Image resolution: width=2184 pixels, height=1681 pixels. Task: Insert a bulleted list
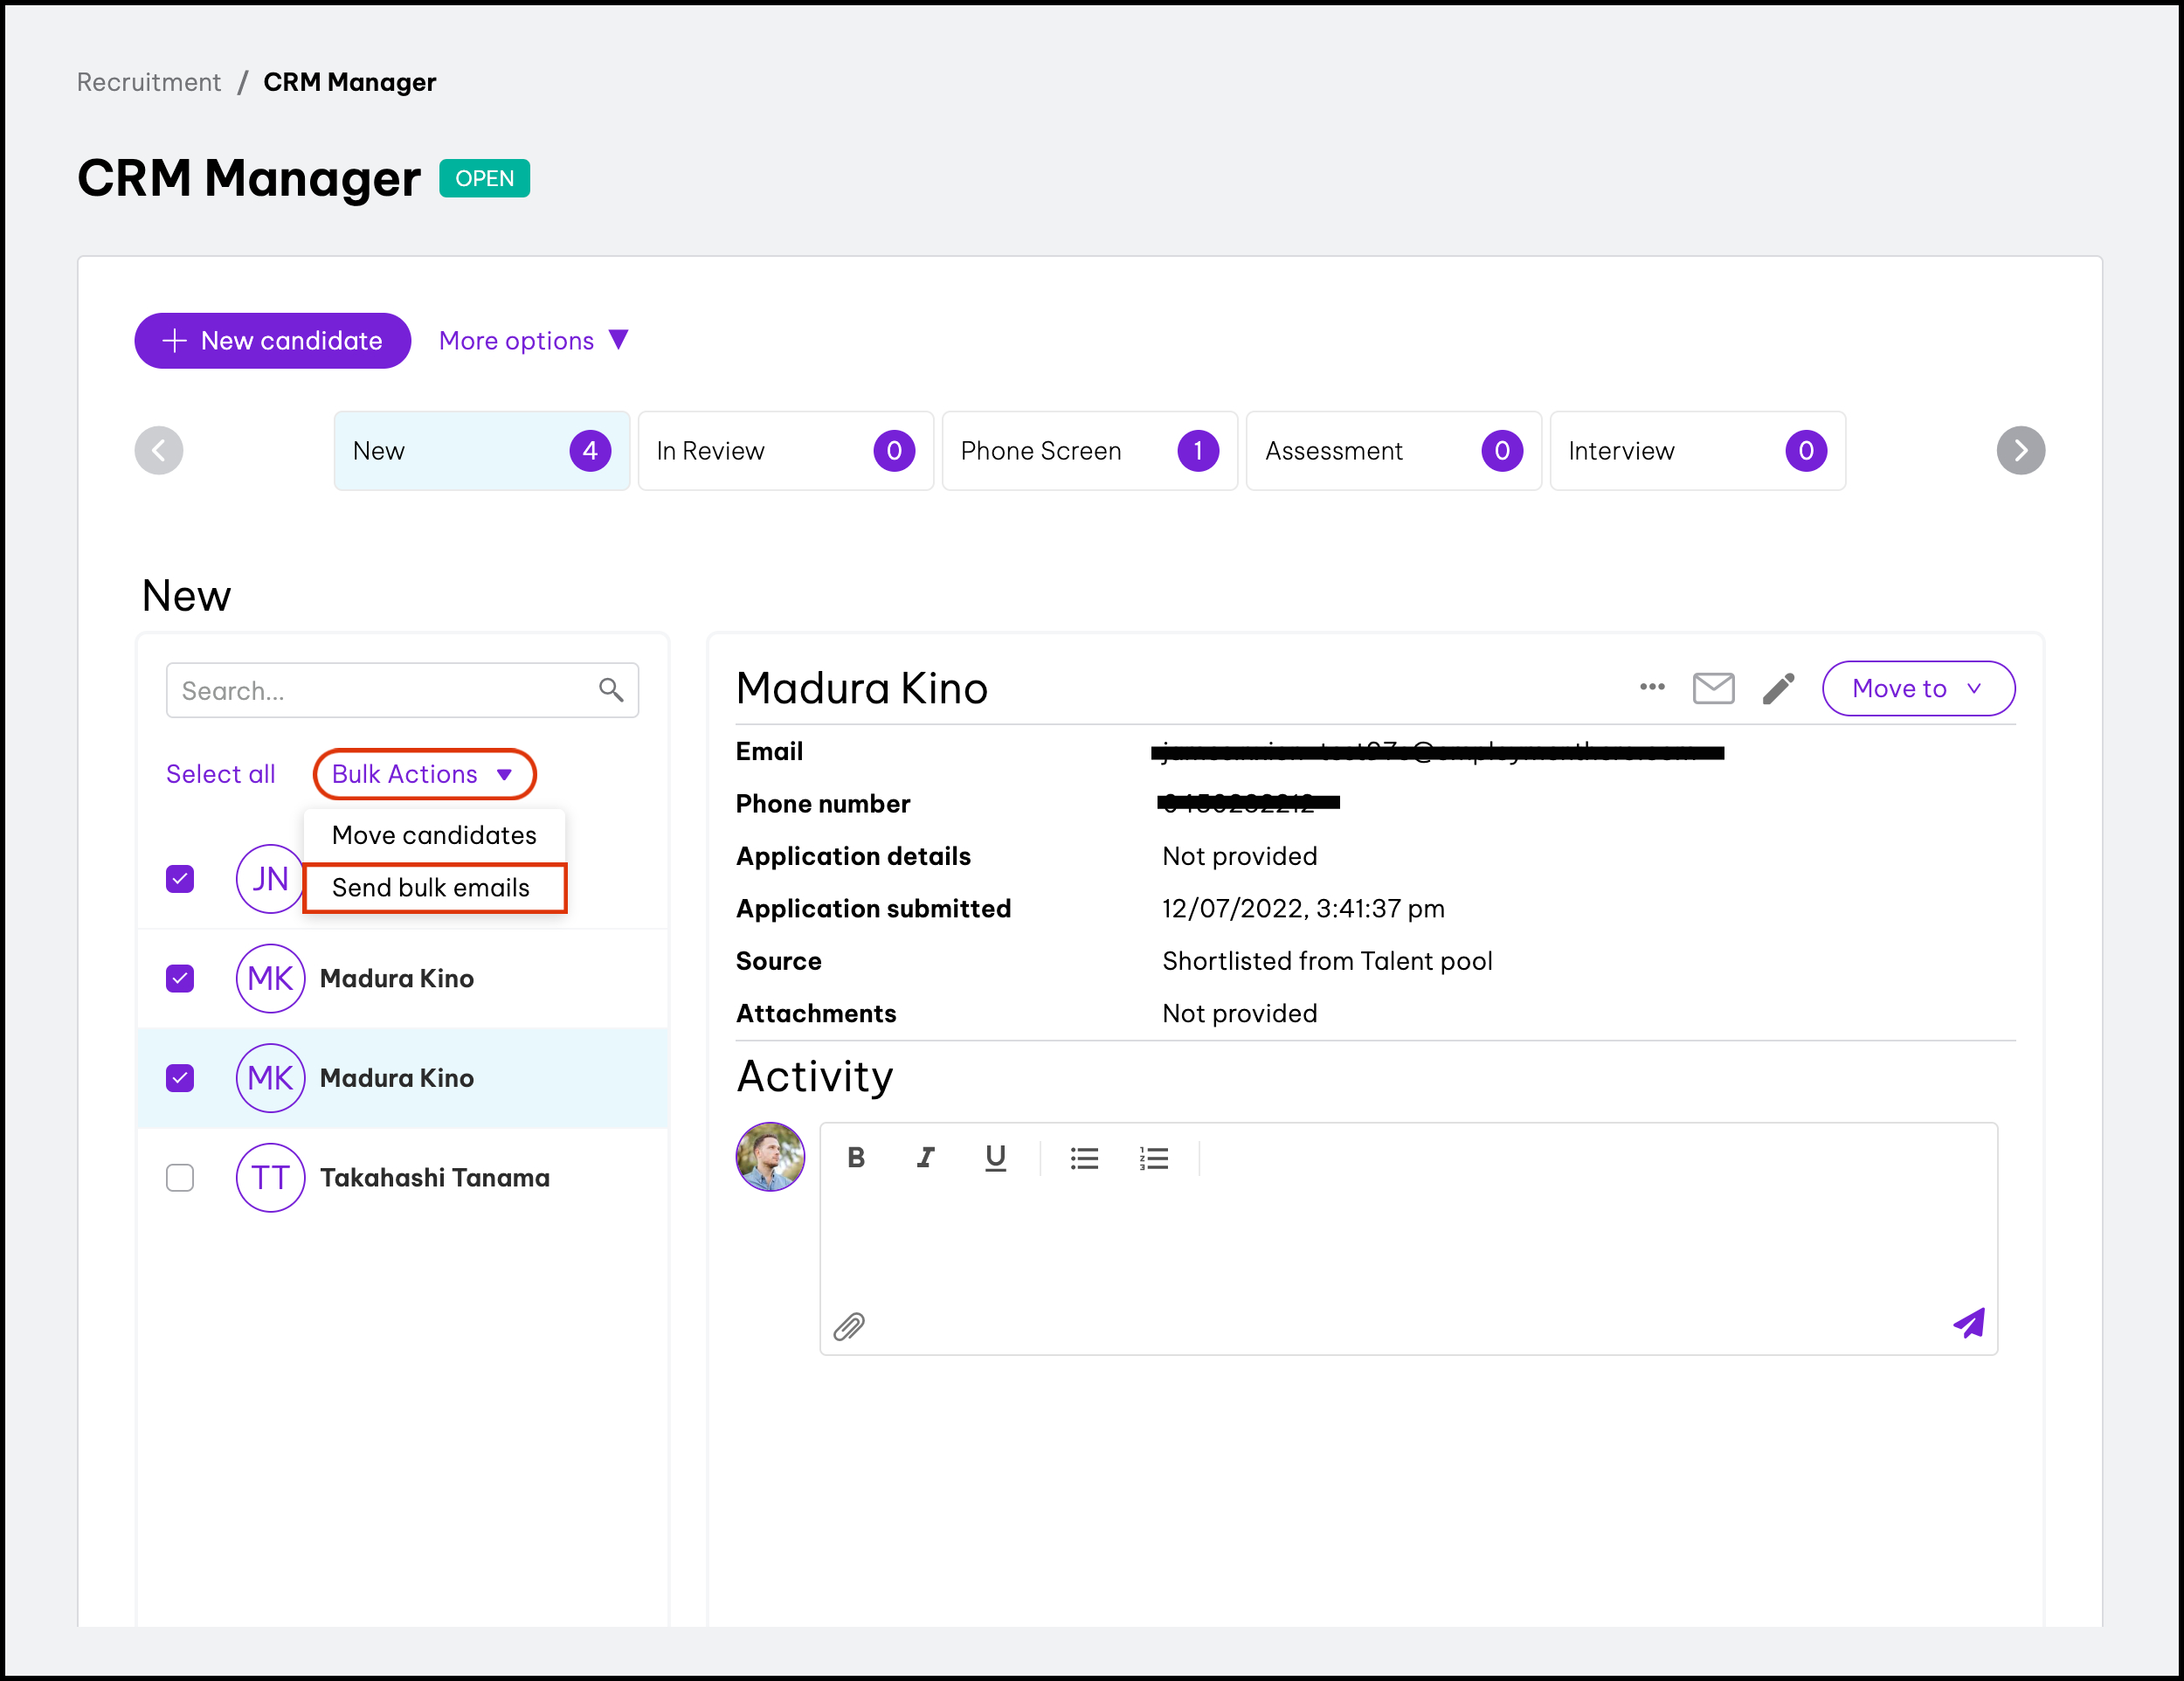[x=1084, y=1158]
